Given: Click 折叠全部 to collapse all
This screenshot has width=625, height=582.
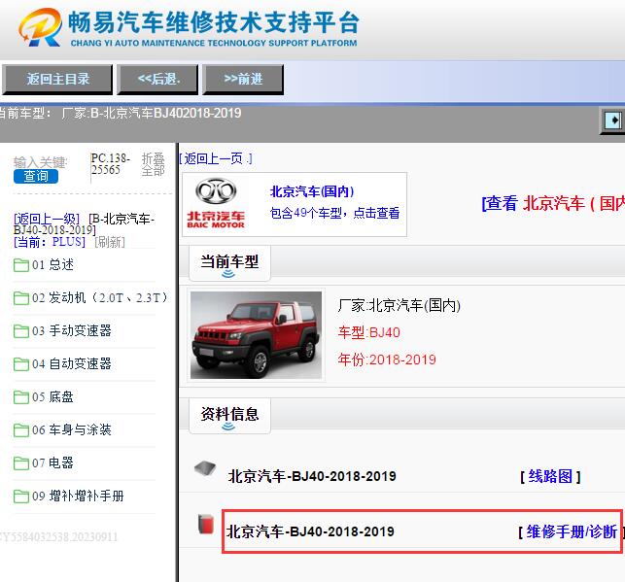Looking at the screenshot, I should [153, 164].
